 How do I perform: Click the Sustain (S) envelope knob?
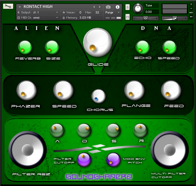click(113, 130)
